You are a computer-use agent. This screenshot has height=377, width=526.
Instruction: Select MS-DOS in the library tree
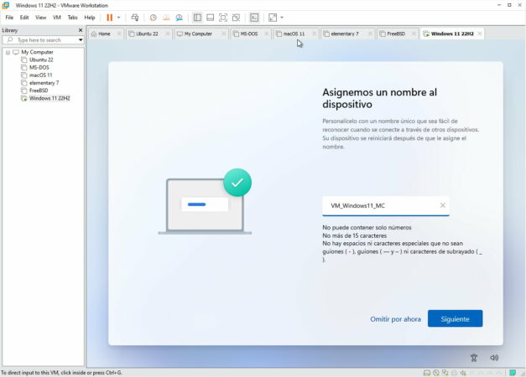point(39,67)
